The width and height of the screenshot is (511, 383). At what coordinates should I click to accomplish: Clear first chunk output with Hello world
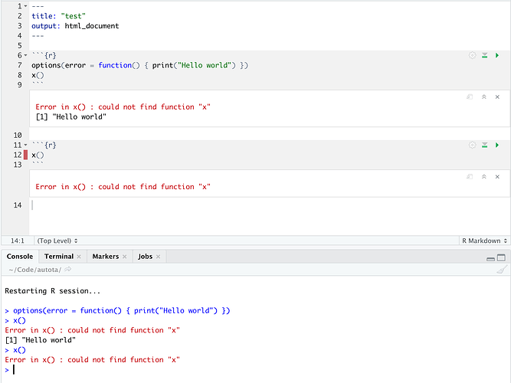[497, 97]
